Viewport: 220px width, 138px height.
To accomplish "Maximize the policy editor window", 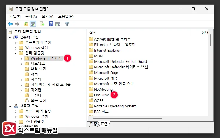I will coord(193,9).
